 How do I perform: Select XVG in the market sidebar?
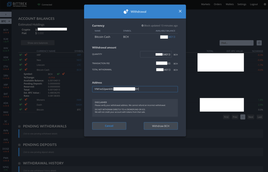[6, 141]
